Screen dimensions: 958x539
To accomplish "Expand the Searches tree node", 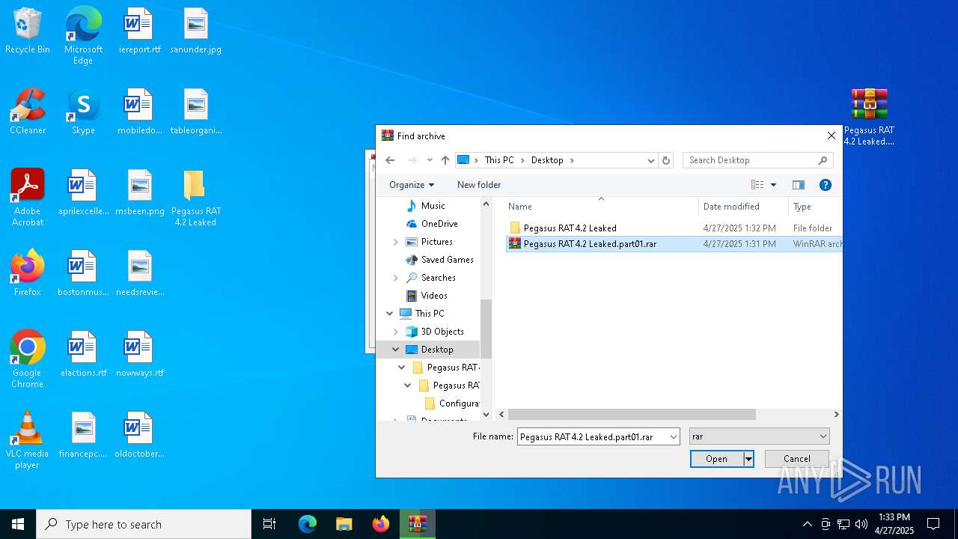I will (x=396, y=278).
